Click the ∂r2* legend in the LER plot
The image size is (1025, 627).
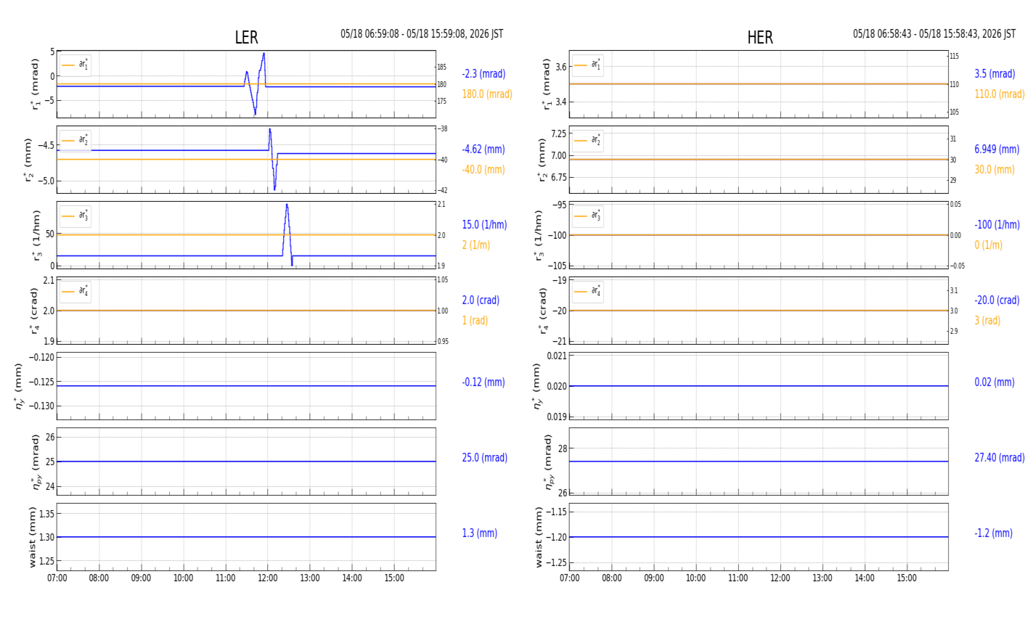(x=75, y=141)
